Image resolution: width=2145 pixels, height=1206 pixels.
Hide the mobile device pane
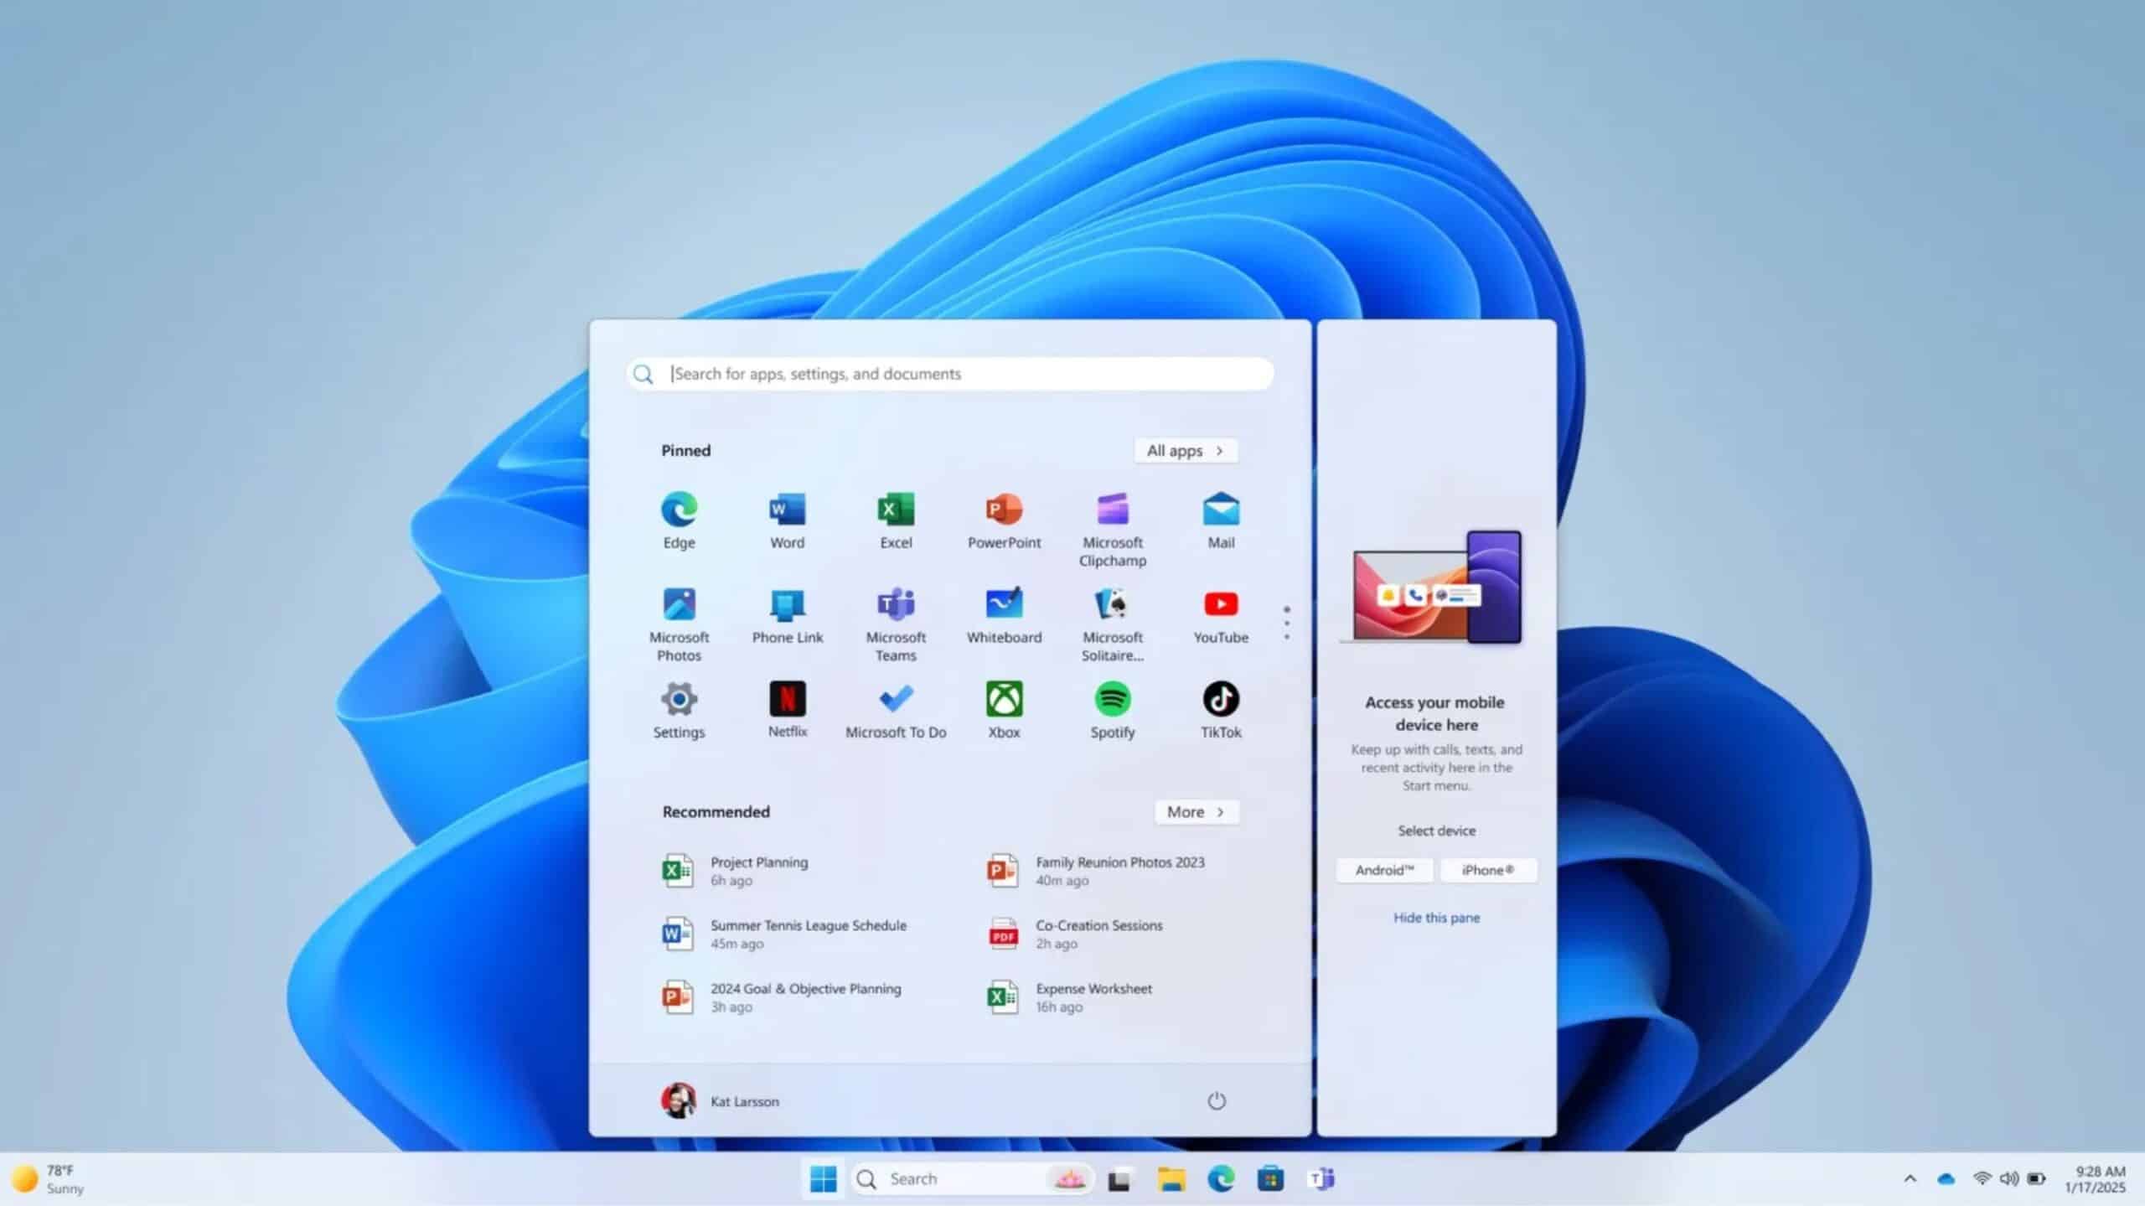[x=1436, y=915]
